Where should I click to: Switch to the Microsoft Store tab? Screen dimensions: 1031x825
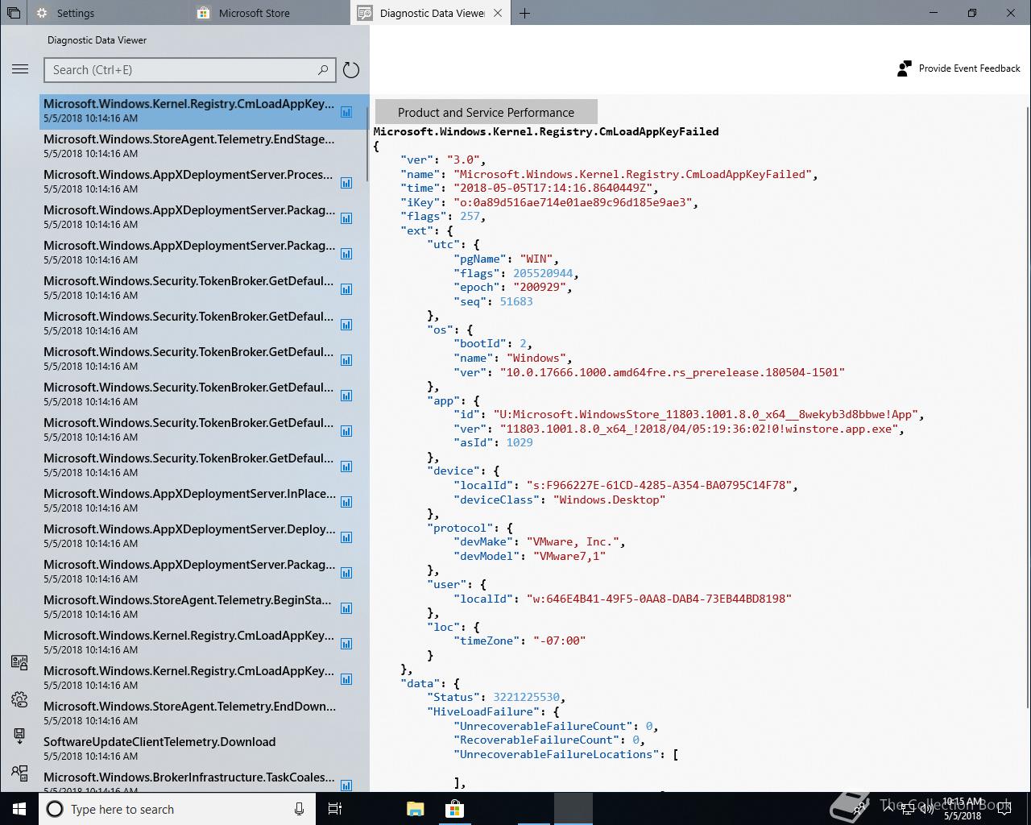click(x=270, y=13)
